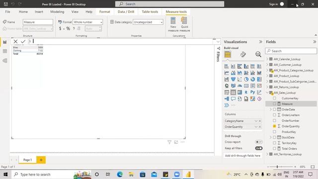Check the OrderLineItem field
The image size is (318, 179).
click(274, 115)
